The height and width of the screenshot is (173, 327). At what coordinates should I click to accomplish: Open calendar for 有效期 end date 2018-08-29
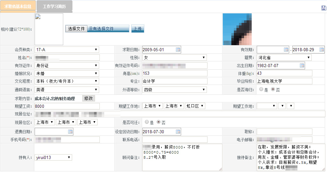[x=322, y=50]
